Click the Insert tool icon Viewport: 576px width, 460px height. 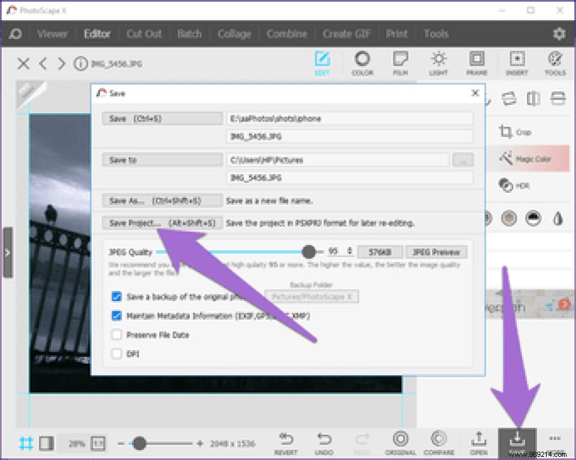517,64
